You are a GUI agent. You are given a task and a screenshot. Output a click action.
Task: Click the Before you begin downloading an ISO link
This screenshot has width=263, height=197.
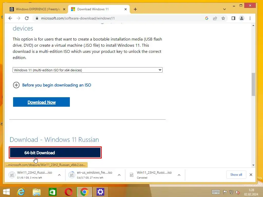pyautogui.click(x=57, y=85)
